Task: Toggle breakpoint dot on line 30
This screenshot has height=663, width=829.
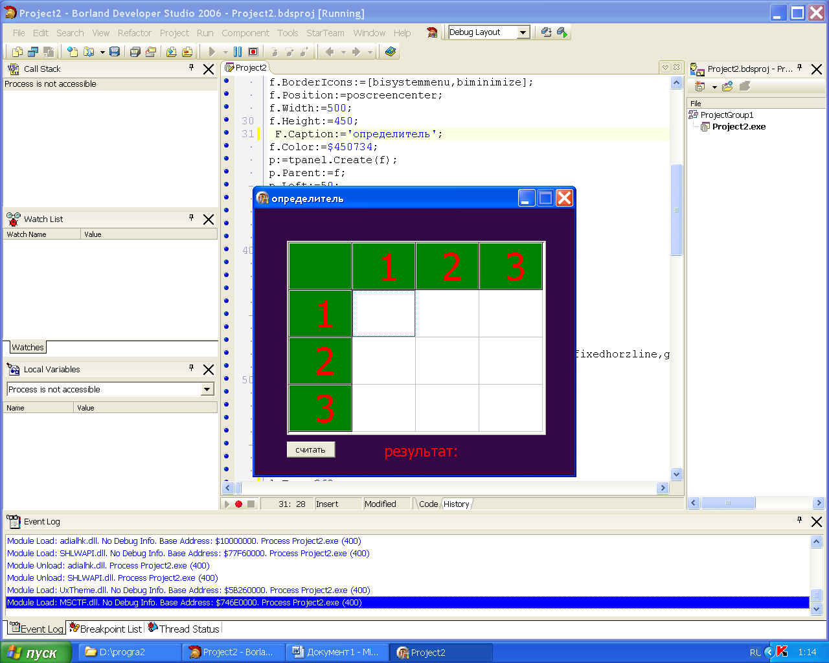Action: (x=227, y=120)
